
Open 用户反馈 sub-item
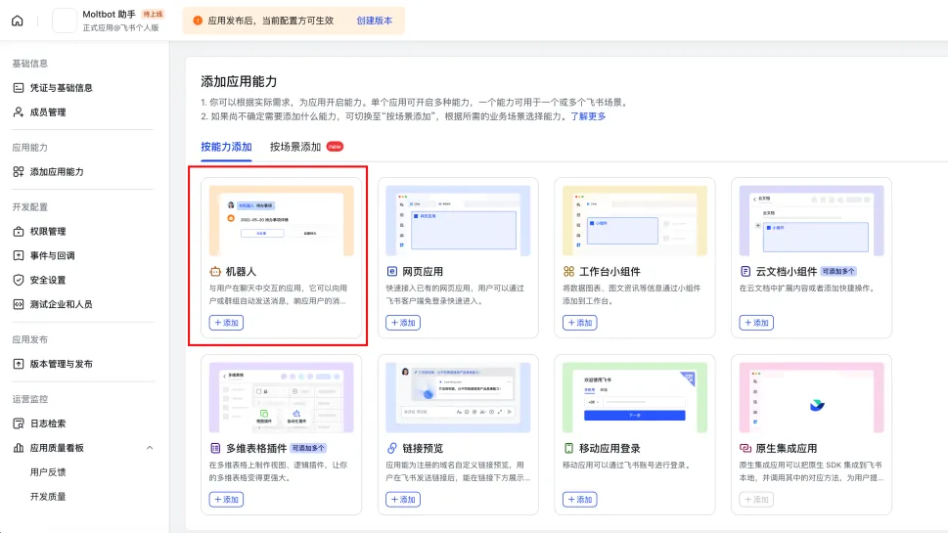48,472
